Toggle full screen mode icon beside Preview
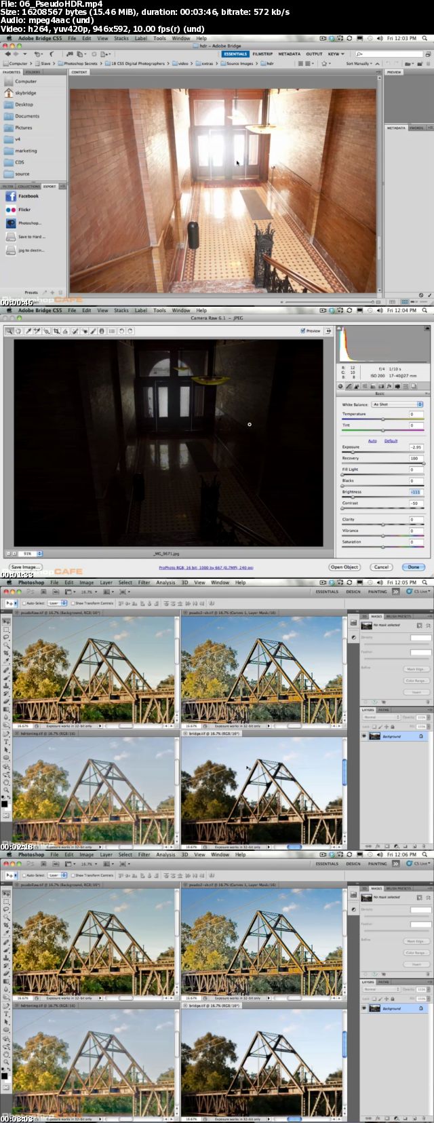The image size is (434, 1123). click(x=328, y=331)
